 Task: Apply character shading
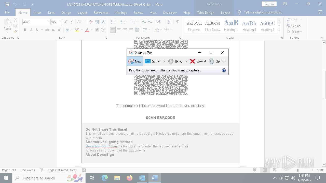point(97,30)
